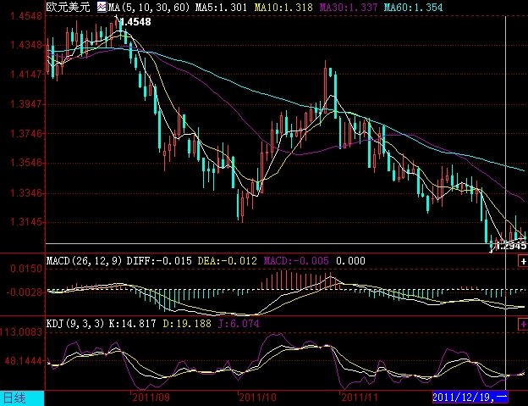
Task: Click the 0.000 value in MACD header
Action: (350, 261)
